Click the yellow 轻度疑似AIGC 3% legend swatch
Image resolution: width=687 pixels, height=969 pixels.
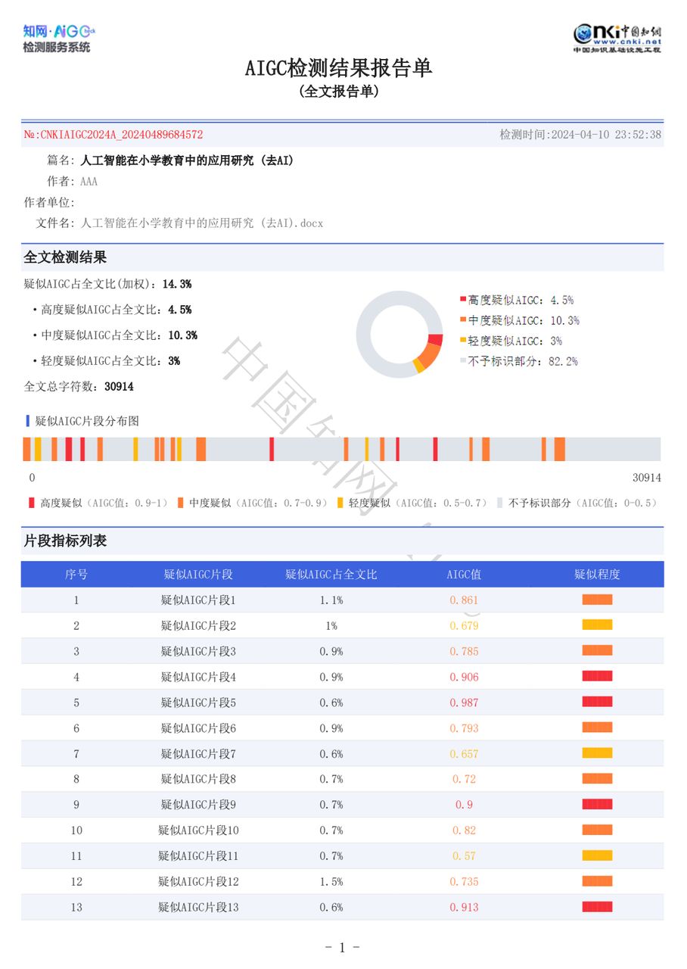pyautogui.click(x=463, y=341)
